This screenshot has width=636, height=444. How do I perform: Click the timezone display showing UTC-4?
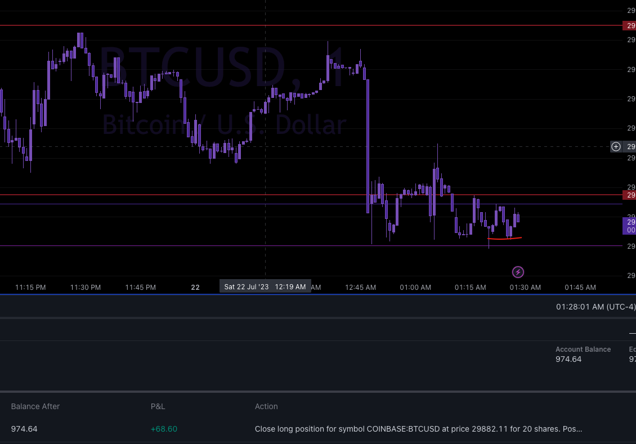point(595,307)
